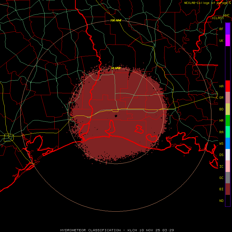The height and width of the screenshot is (232, 232).
Task: Click the WS legend label
Action: coord(221,144)
